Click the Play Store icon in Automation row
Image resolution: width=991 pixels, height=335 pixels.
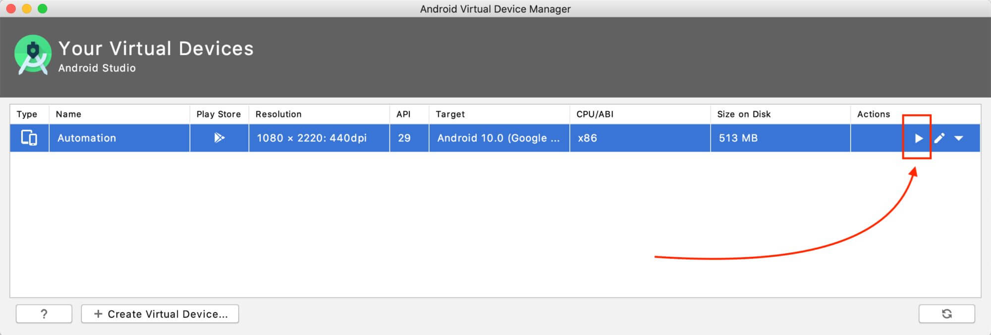pyautogui.click(x=219, y=138)
